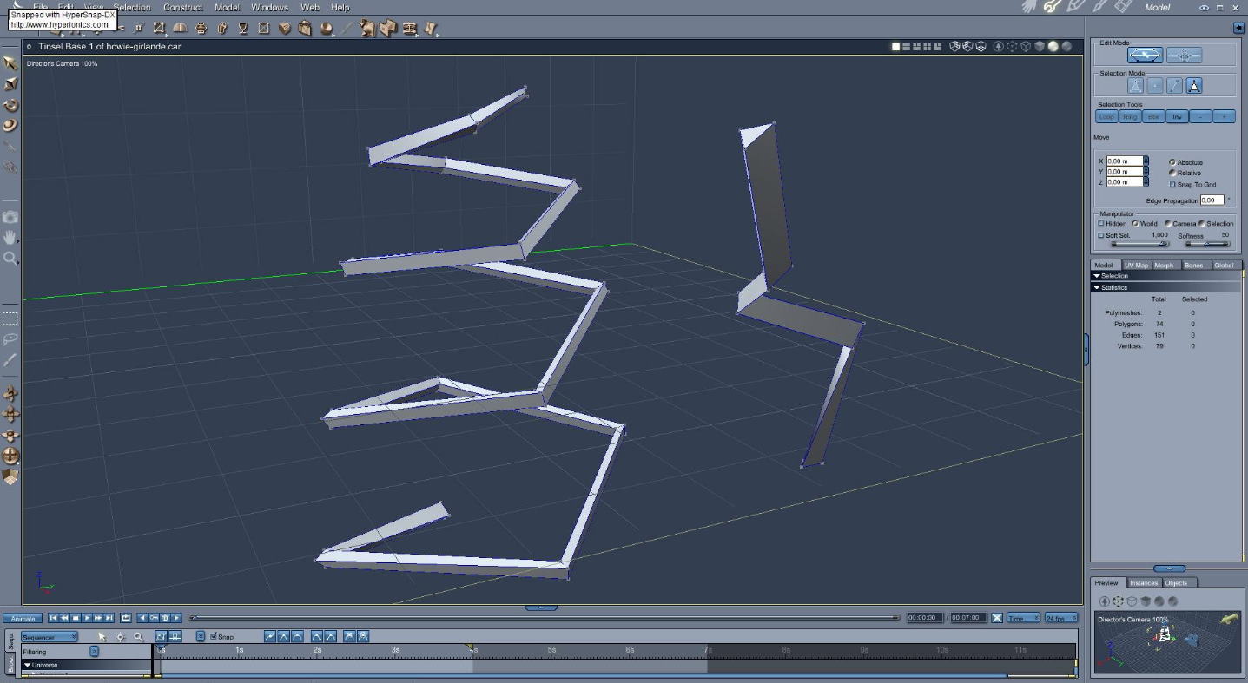The width and height of the screenshot is (1248, 683).
Task: Select the wireframe cube display mode
Action: coord(1026,47)
